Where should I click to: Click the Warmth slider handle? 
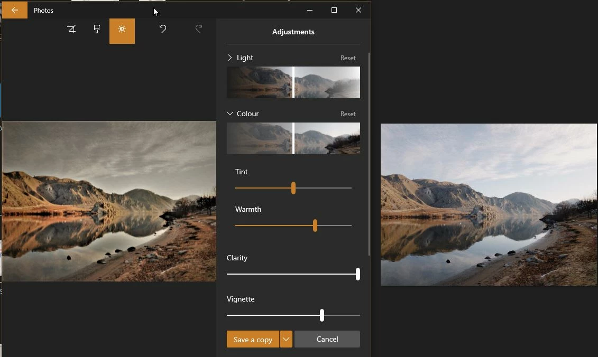tap(315, 225)
